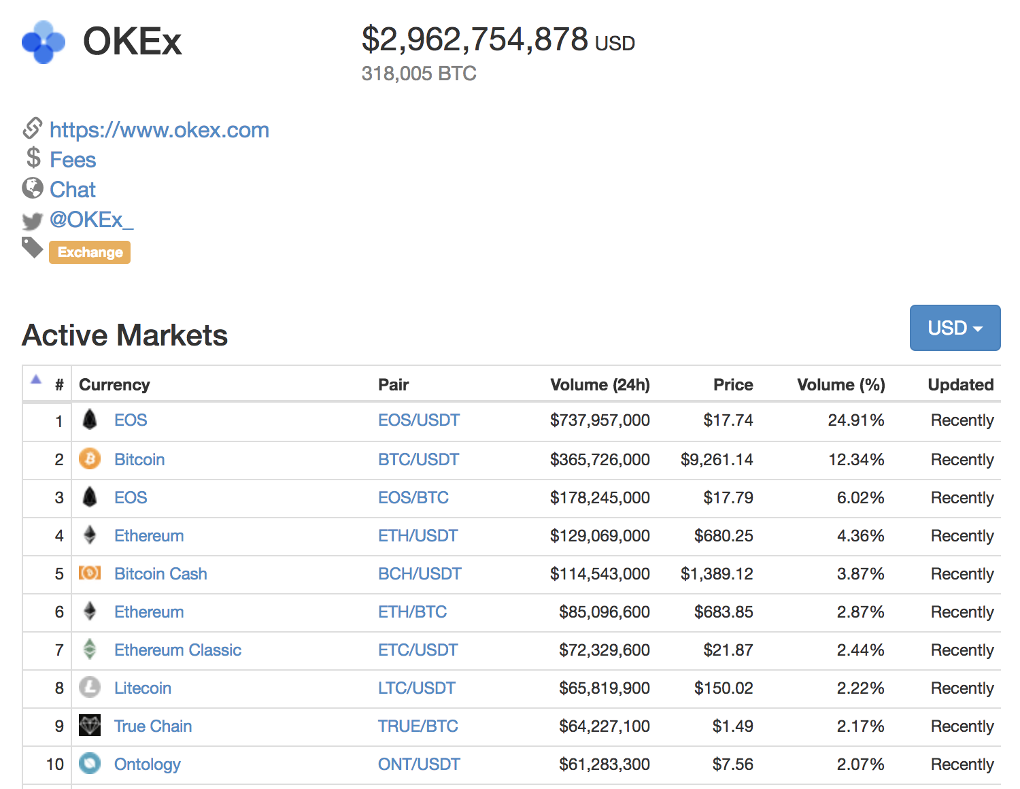Image resolution: width=1020 pixels, height=789 pixels.
Task: Open the BTC/USDT pair link
Action: pyautogui.click(x=419, y=460)
